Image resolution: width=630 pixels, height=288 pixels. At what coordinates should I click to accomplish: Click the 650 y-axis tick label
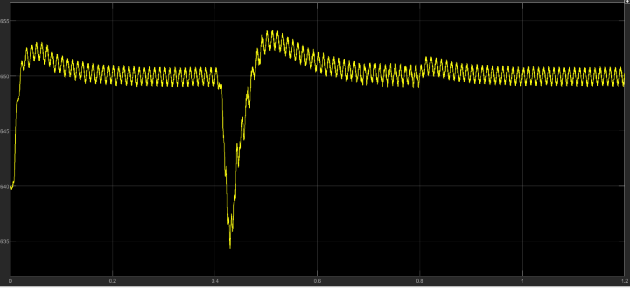click(4, 77)
